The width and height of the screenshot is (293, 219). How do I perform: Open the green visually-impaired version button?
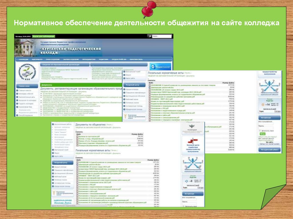[43, 36]
